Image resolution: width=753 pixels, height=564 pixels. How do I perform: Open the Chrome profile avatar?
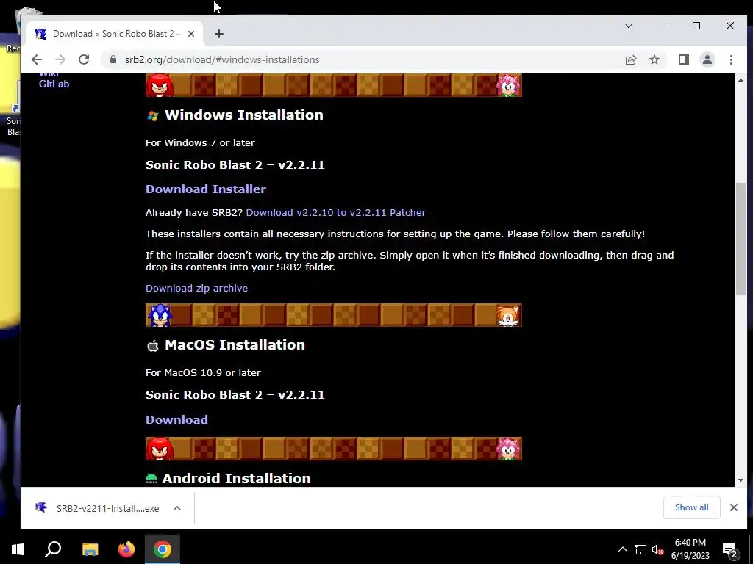pos(707,59)
